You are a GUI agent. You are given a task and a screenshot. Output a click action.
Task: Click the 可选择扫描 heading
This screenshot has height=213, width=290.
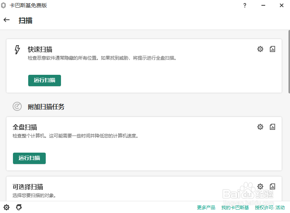point(28,187)
